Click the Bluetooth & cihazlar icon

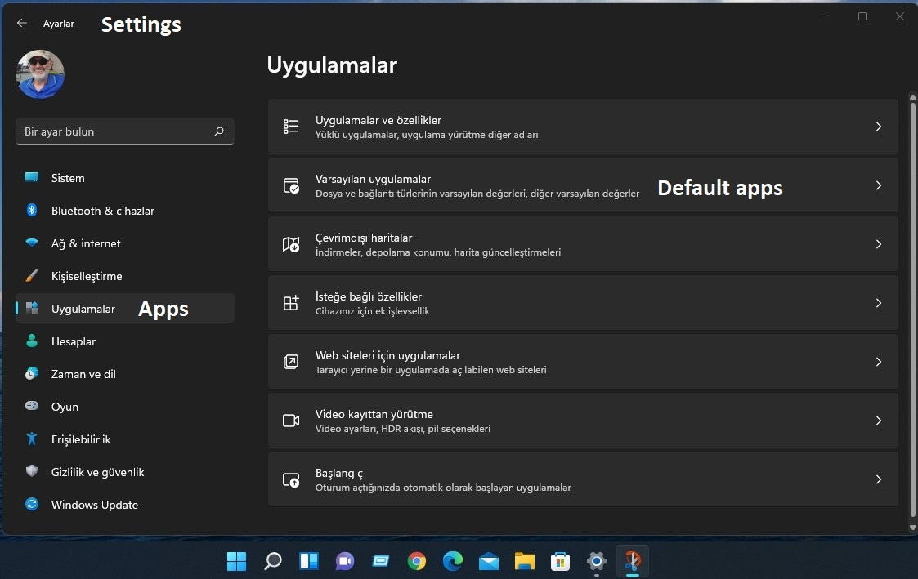point(32,210)
